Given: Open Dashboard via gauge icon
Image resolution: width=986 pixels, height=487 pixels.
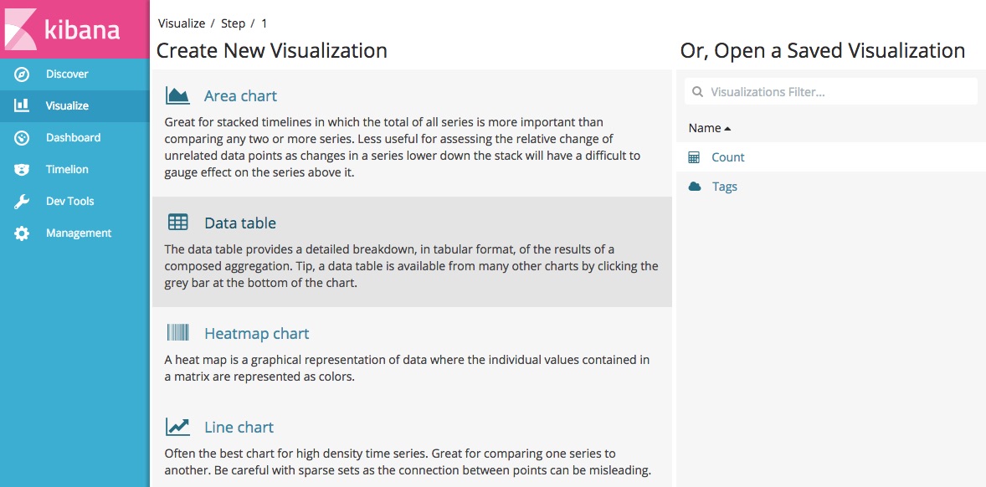Looking at the screenshot, I should [22, 137].
